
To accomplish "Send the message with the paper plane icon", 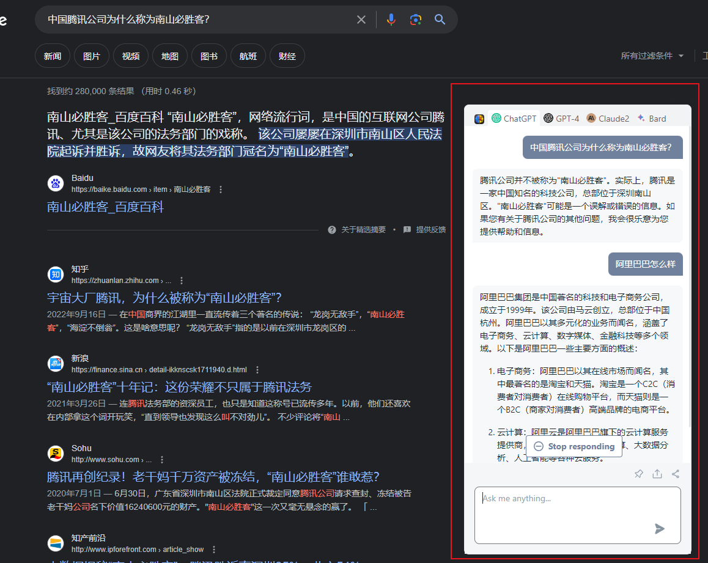I will (x=659, y=529).
